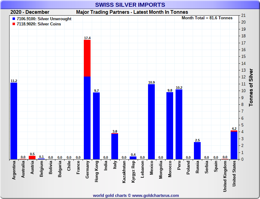This screenshot has width=260, height=199.
Task: Click the Poland axis label
Action: click(x=188, y=168)
